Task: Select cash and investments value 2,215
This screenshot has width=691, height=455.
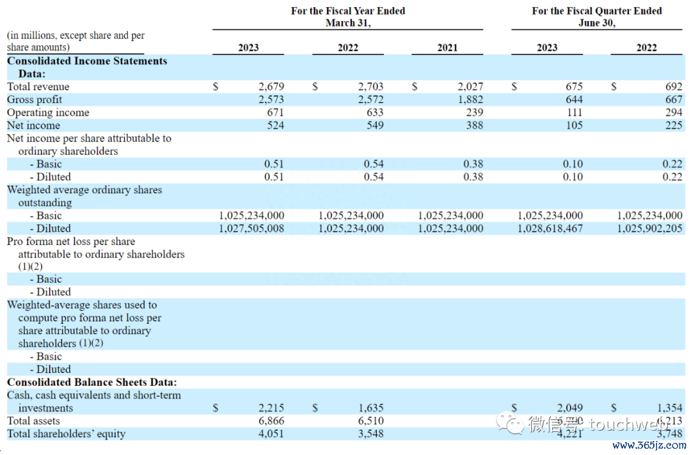Action: 271,408
